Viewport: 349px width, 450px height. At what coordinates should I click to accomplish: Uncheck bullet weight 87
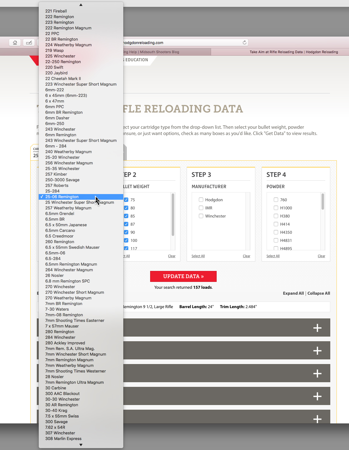(126, 224)
